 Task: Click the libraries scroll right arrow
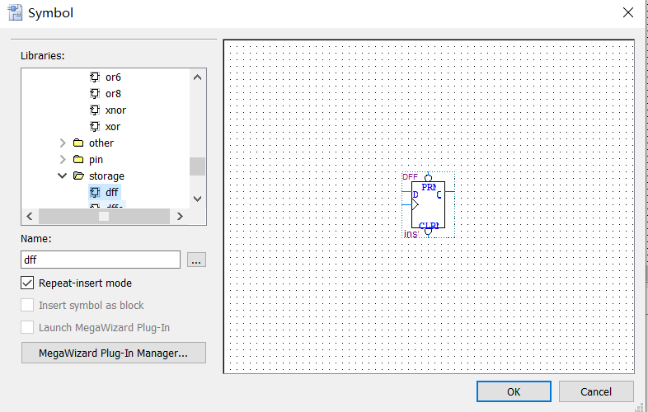tap(180, 216)
